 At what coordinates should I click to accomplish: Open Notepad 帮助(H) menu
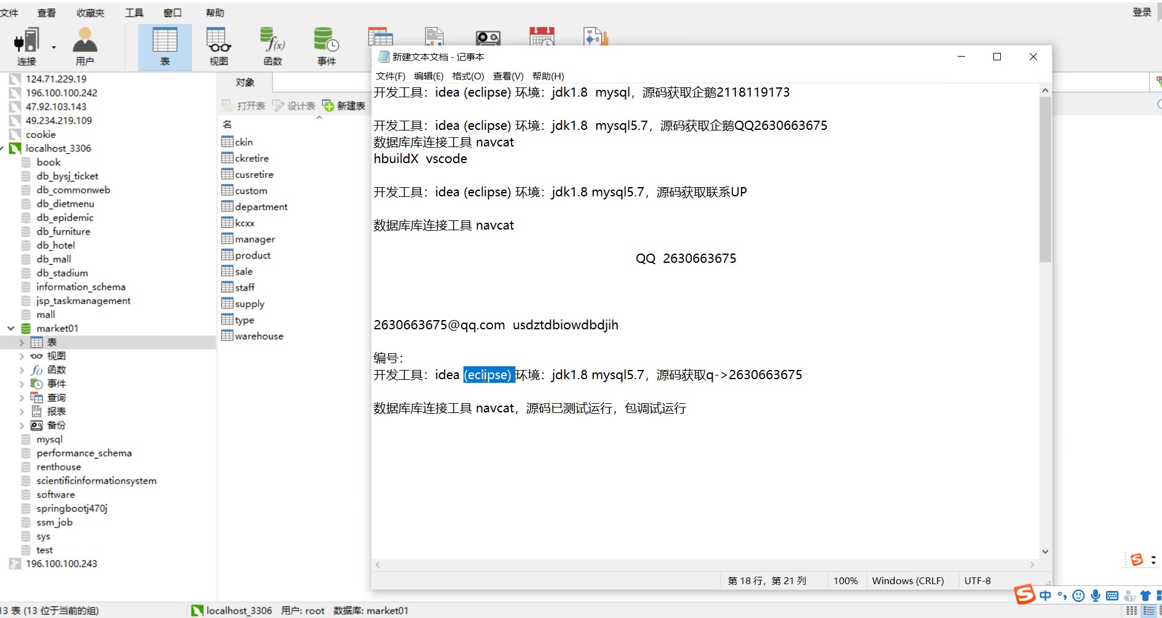pos(548,76)
